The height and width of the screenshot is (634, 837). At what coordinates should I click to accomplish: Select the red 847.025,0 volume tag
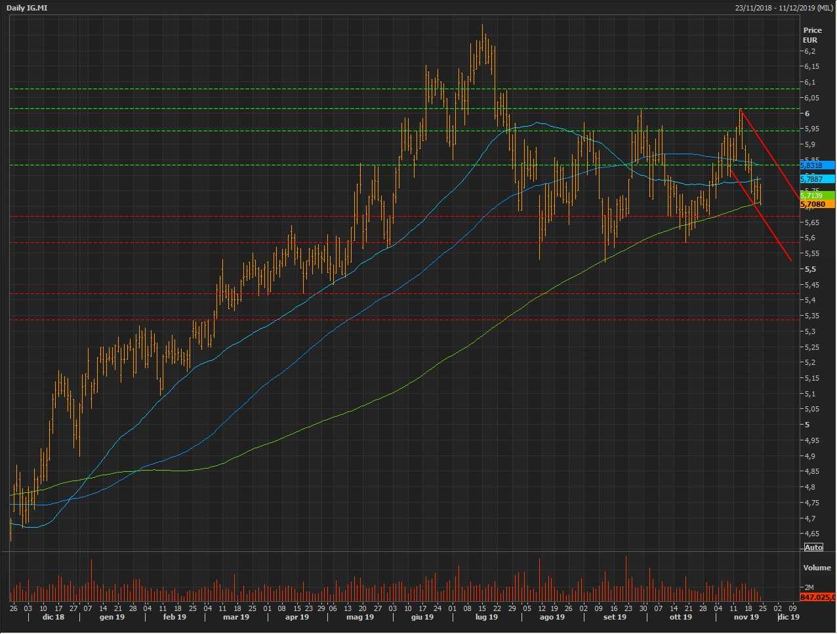(x=818, y=597)
